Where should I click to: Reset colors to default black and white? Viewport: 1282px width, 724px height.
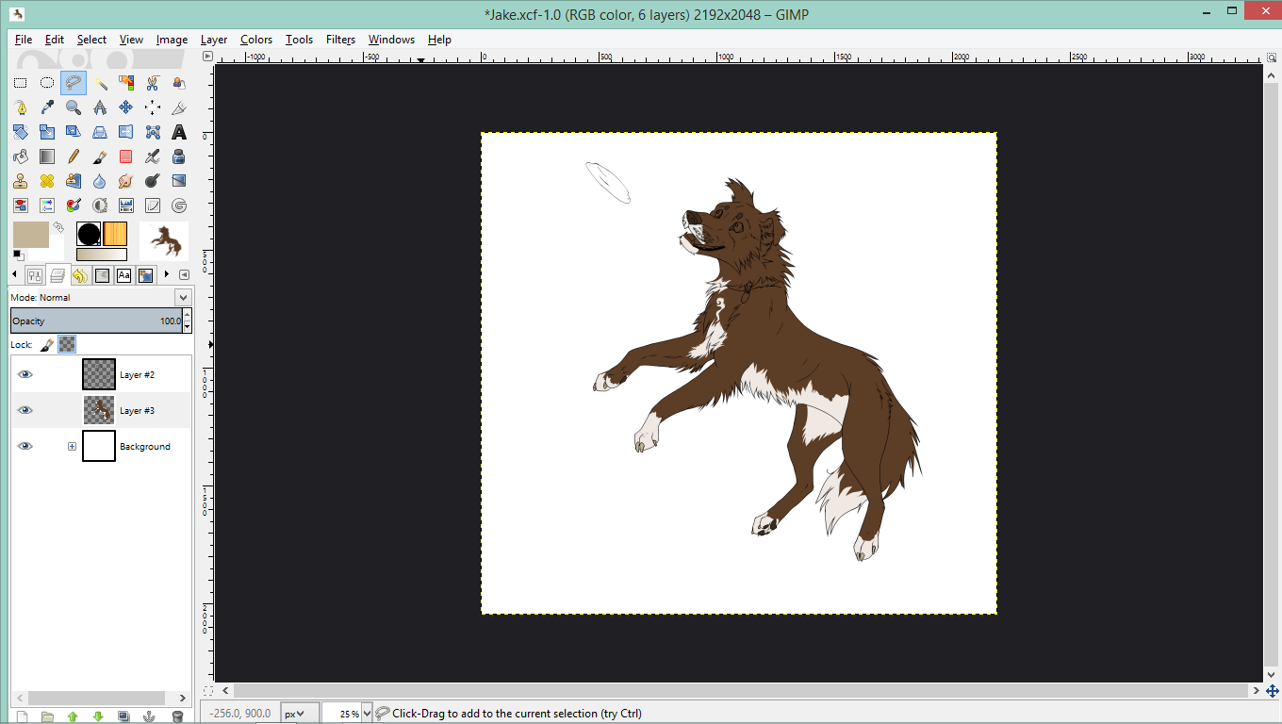(17, 255)
